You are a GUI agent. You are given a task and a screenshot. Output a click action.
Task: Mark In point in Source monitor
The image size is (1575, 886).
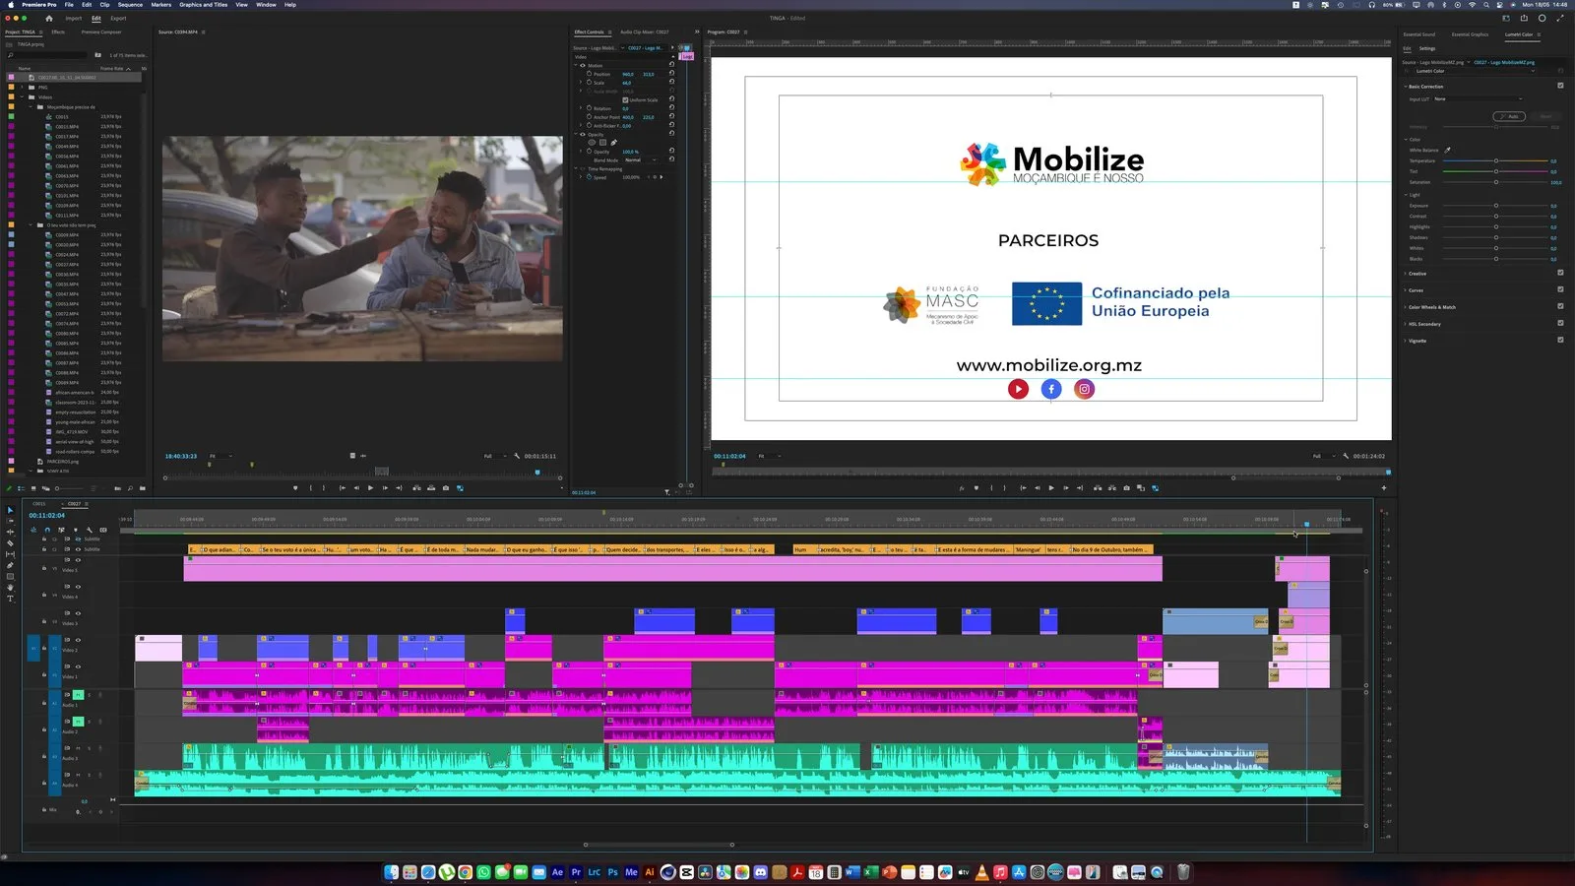tap(311, 487)
